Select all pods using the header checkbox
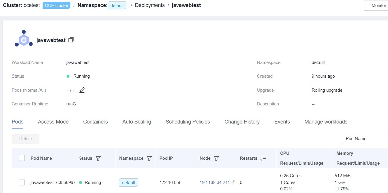 (x=22, y=158)
